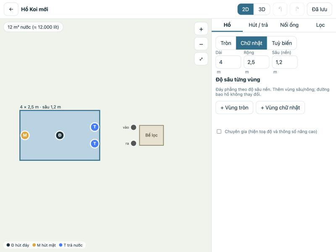The image size is (336, 252).
Task: Click the Sâu (nền) depth field
Action: coord(285,62)
